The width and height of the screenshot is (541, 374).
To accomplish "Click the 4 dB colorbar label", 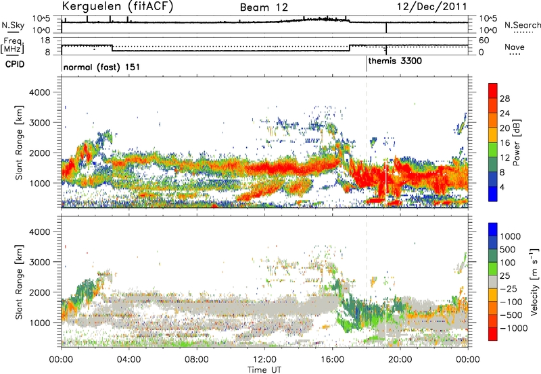I will tap(502, 187).
